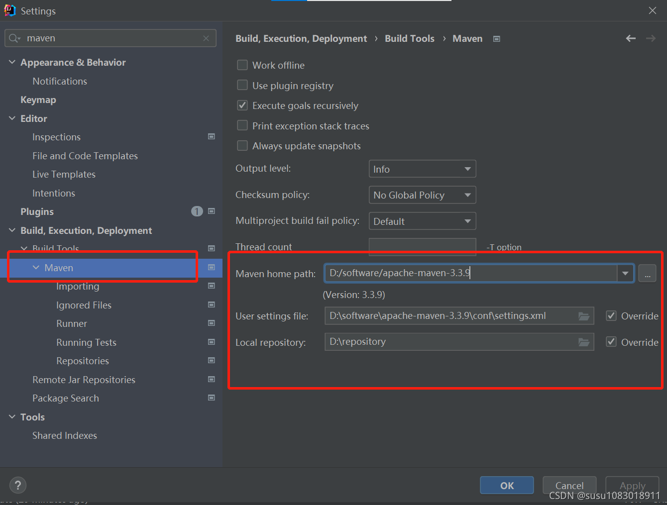Image resolution: width=667 pixels, height=505 pixels.
Task: Click the Thread count input field
Action: point(422,247)
